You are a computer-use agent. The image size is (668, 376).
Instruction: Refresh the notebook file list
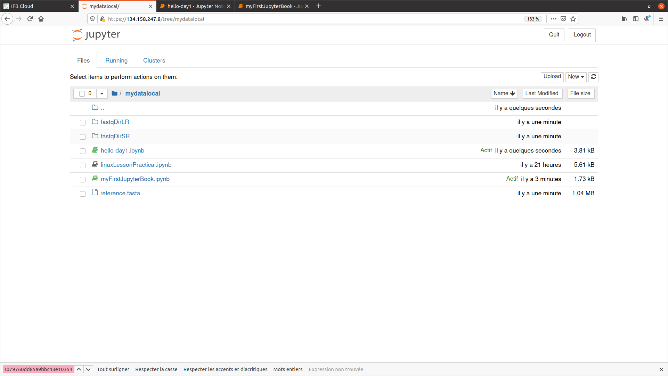coord(594,77)
